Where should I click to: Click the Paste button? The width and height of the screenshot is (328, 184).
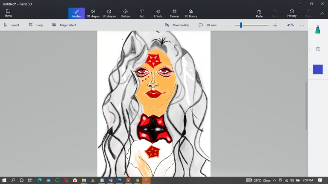click(x=259, y=13)
